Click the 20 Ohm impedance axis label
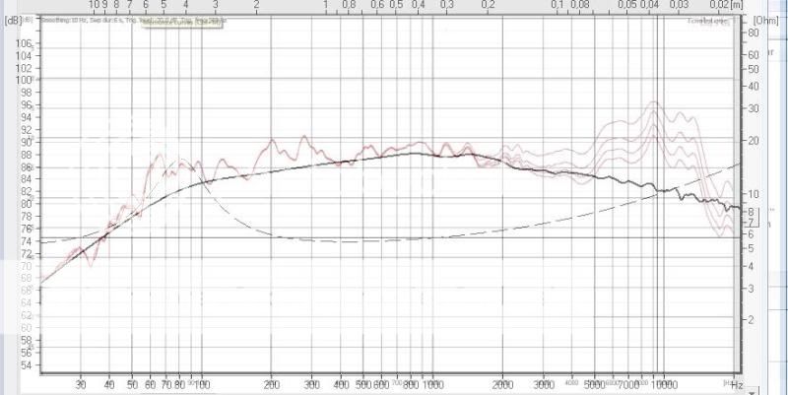Screen dimensions: 788x395 [x=752, y=141]
